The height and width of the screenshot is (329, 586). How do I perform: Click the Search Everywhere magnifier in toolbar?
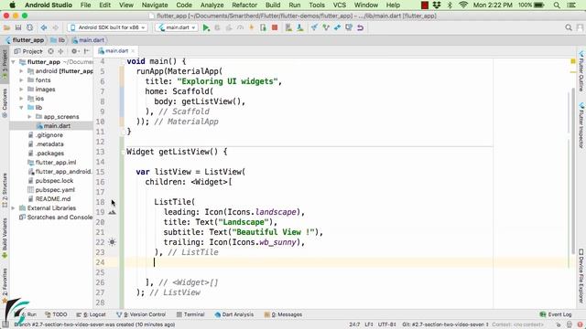569,27
